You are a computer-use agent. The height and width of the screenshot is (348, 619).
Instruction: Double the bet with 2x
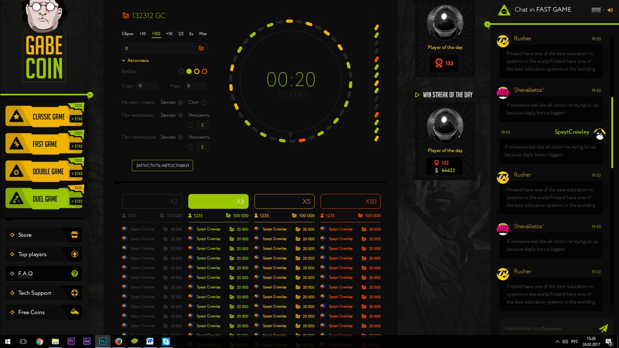[191, 34]
